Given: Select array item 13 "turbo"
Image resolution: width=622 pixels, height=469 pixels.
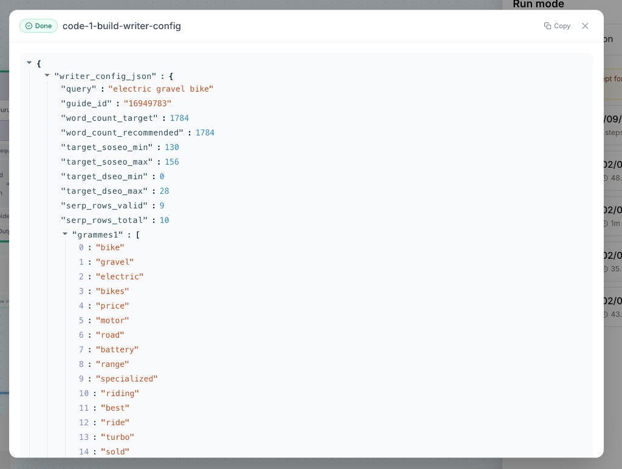Looking at the screenshot, I should [117, 437].
